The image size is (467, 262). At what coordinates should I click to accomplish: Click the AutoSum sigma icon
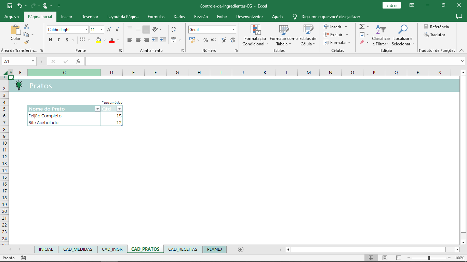(x=362, y=27)
